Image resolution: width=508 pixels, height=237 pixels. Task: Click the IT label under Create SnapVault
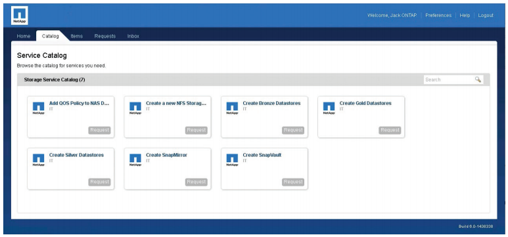[x=244, y=161]
